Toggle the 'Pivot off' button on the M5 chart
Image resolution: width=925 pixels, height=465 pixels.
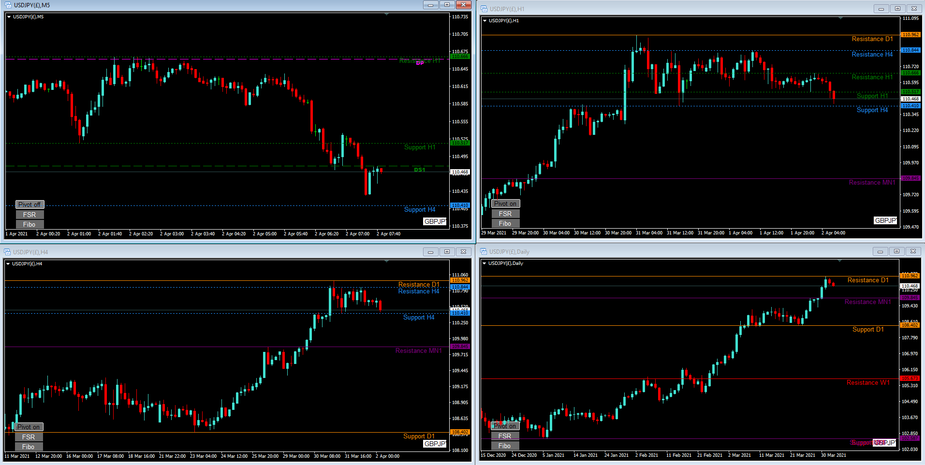pos(30,204)
